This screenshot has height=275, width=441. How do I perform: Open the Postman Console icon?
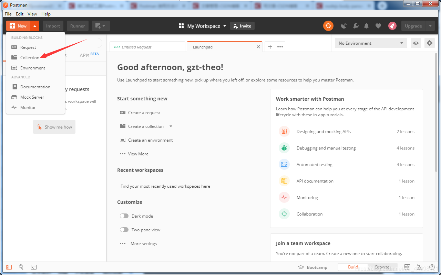[x=34, y=267]
